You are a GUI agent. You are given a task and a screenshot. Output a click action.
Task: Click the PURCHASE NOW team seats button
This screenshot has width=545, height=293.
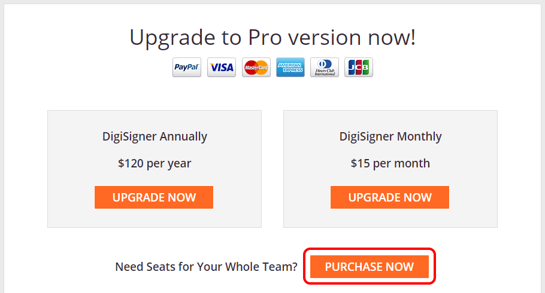point(370,267)
